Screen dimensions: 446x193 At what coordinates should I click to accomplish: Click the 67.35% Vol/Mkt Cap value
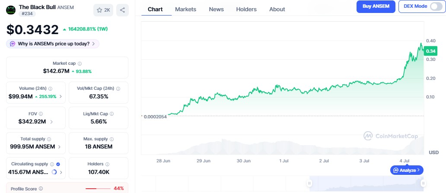click(x=99, y=96)
